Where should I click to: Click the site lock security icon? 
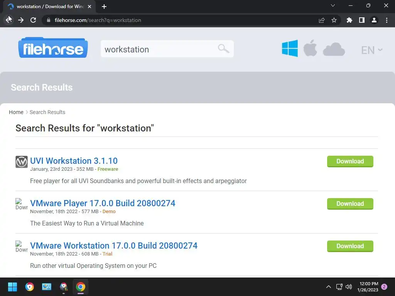[49, 20]
